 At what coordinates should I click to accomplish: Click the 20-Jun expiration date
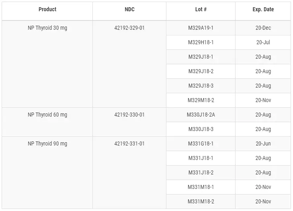[263, 144]
